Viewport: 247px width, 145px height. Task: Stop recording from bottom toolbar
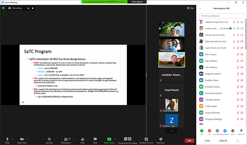pyautogui.click(x=130, y=139)
